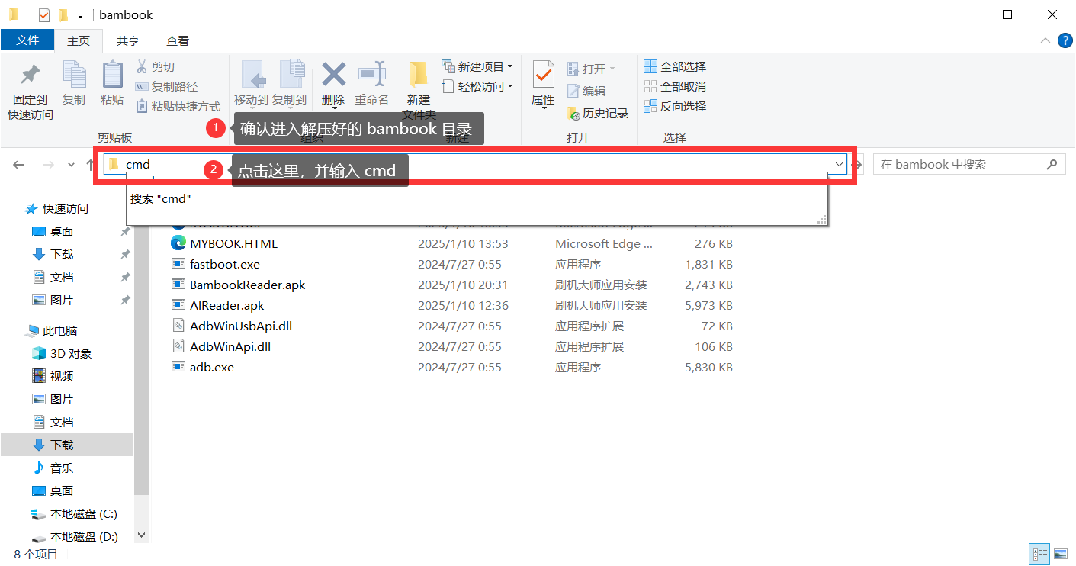Click the properties checkmark icon in title bar

point(43,14)
